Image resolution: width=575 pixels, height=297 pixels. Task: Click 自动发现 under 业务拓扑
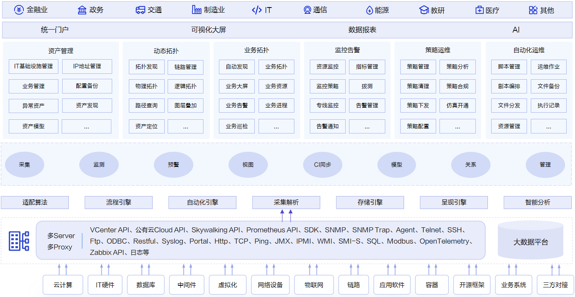[237, 67]
